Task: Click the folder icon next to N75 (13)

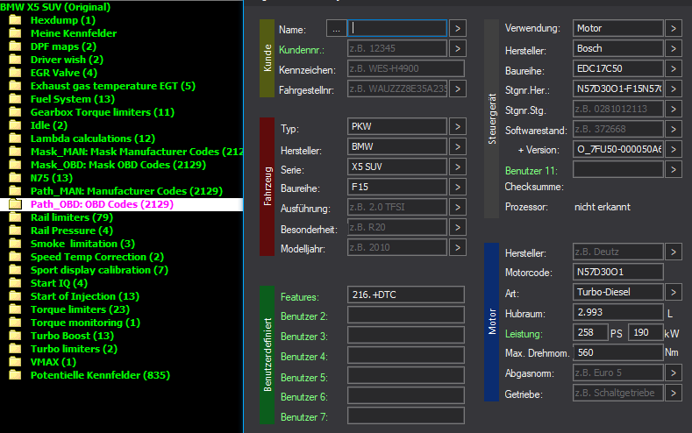Action: pos(16,178)
